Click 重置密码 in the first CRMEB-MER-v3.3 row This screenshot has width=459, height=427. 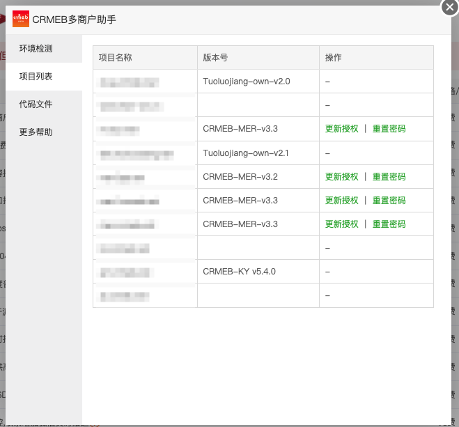[x=389, y=129]
